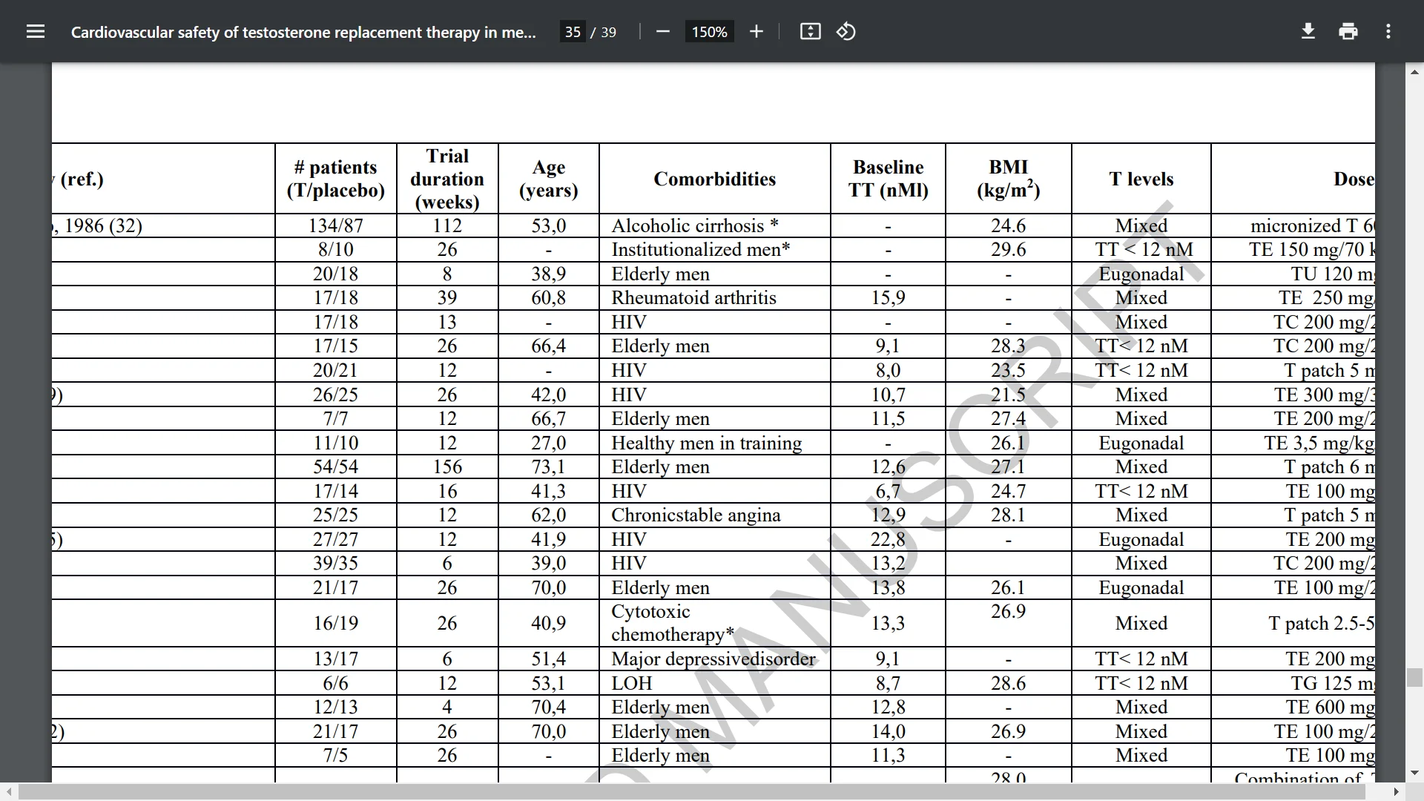The height and width of the screenshot is (801, 1424).
Task: Zoom out with the minus icon
Action: pyautogui.click(x=663, y=32)
